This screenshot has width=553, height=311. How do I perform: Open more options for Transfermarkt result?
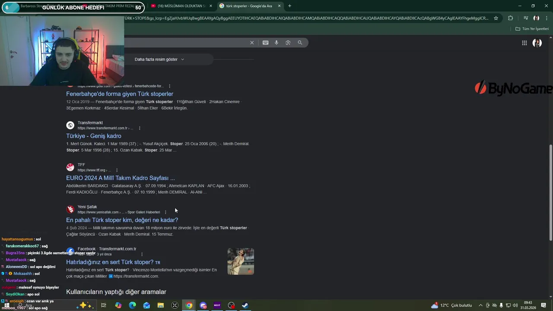[x=140, y=128]
